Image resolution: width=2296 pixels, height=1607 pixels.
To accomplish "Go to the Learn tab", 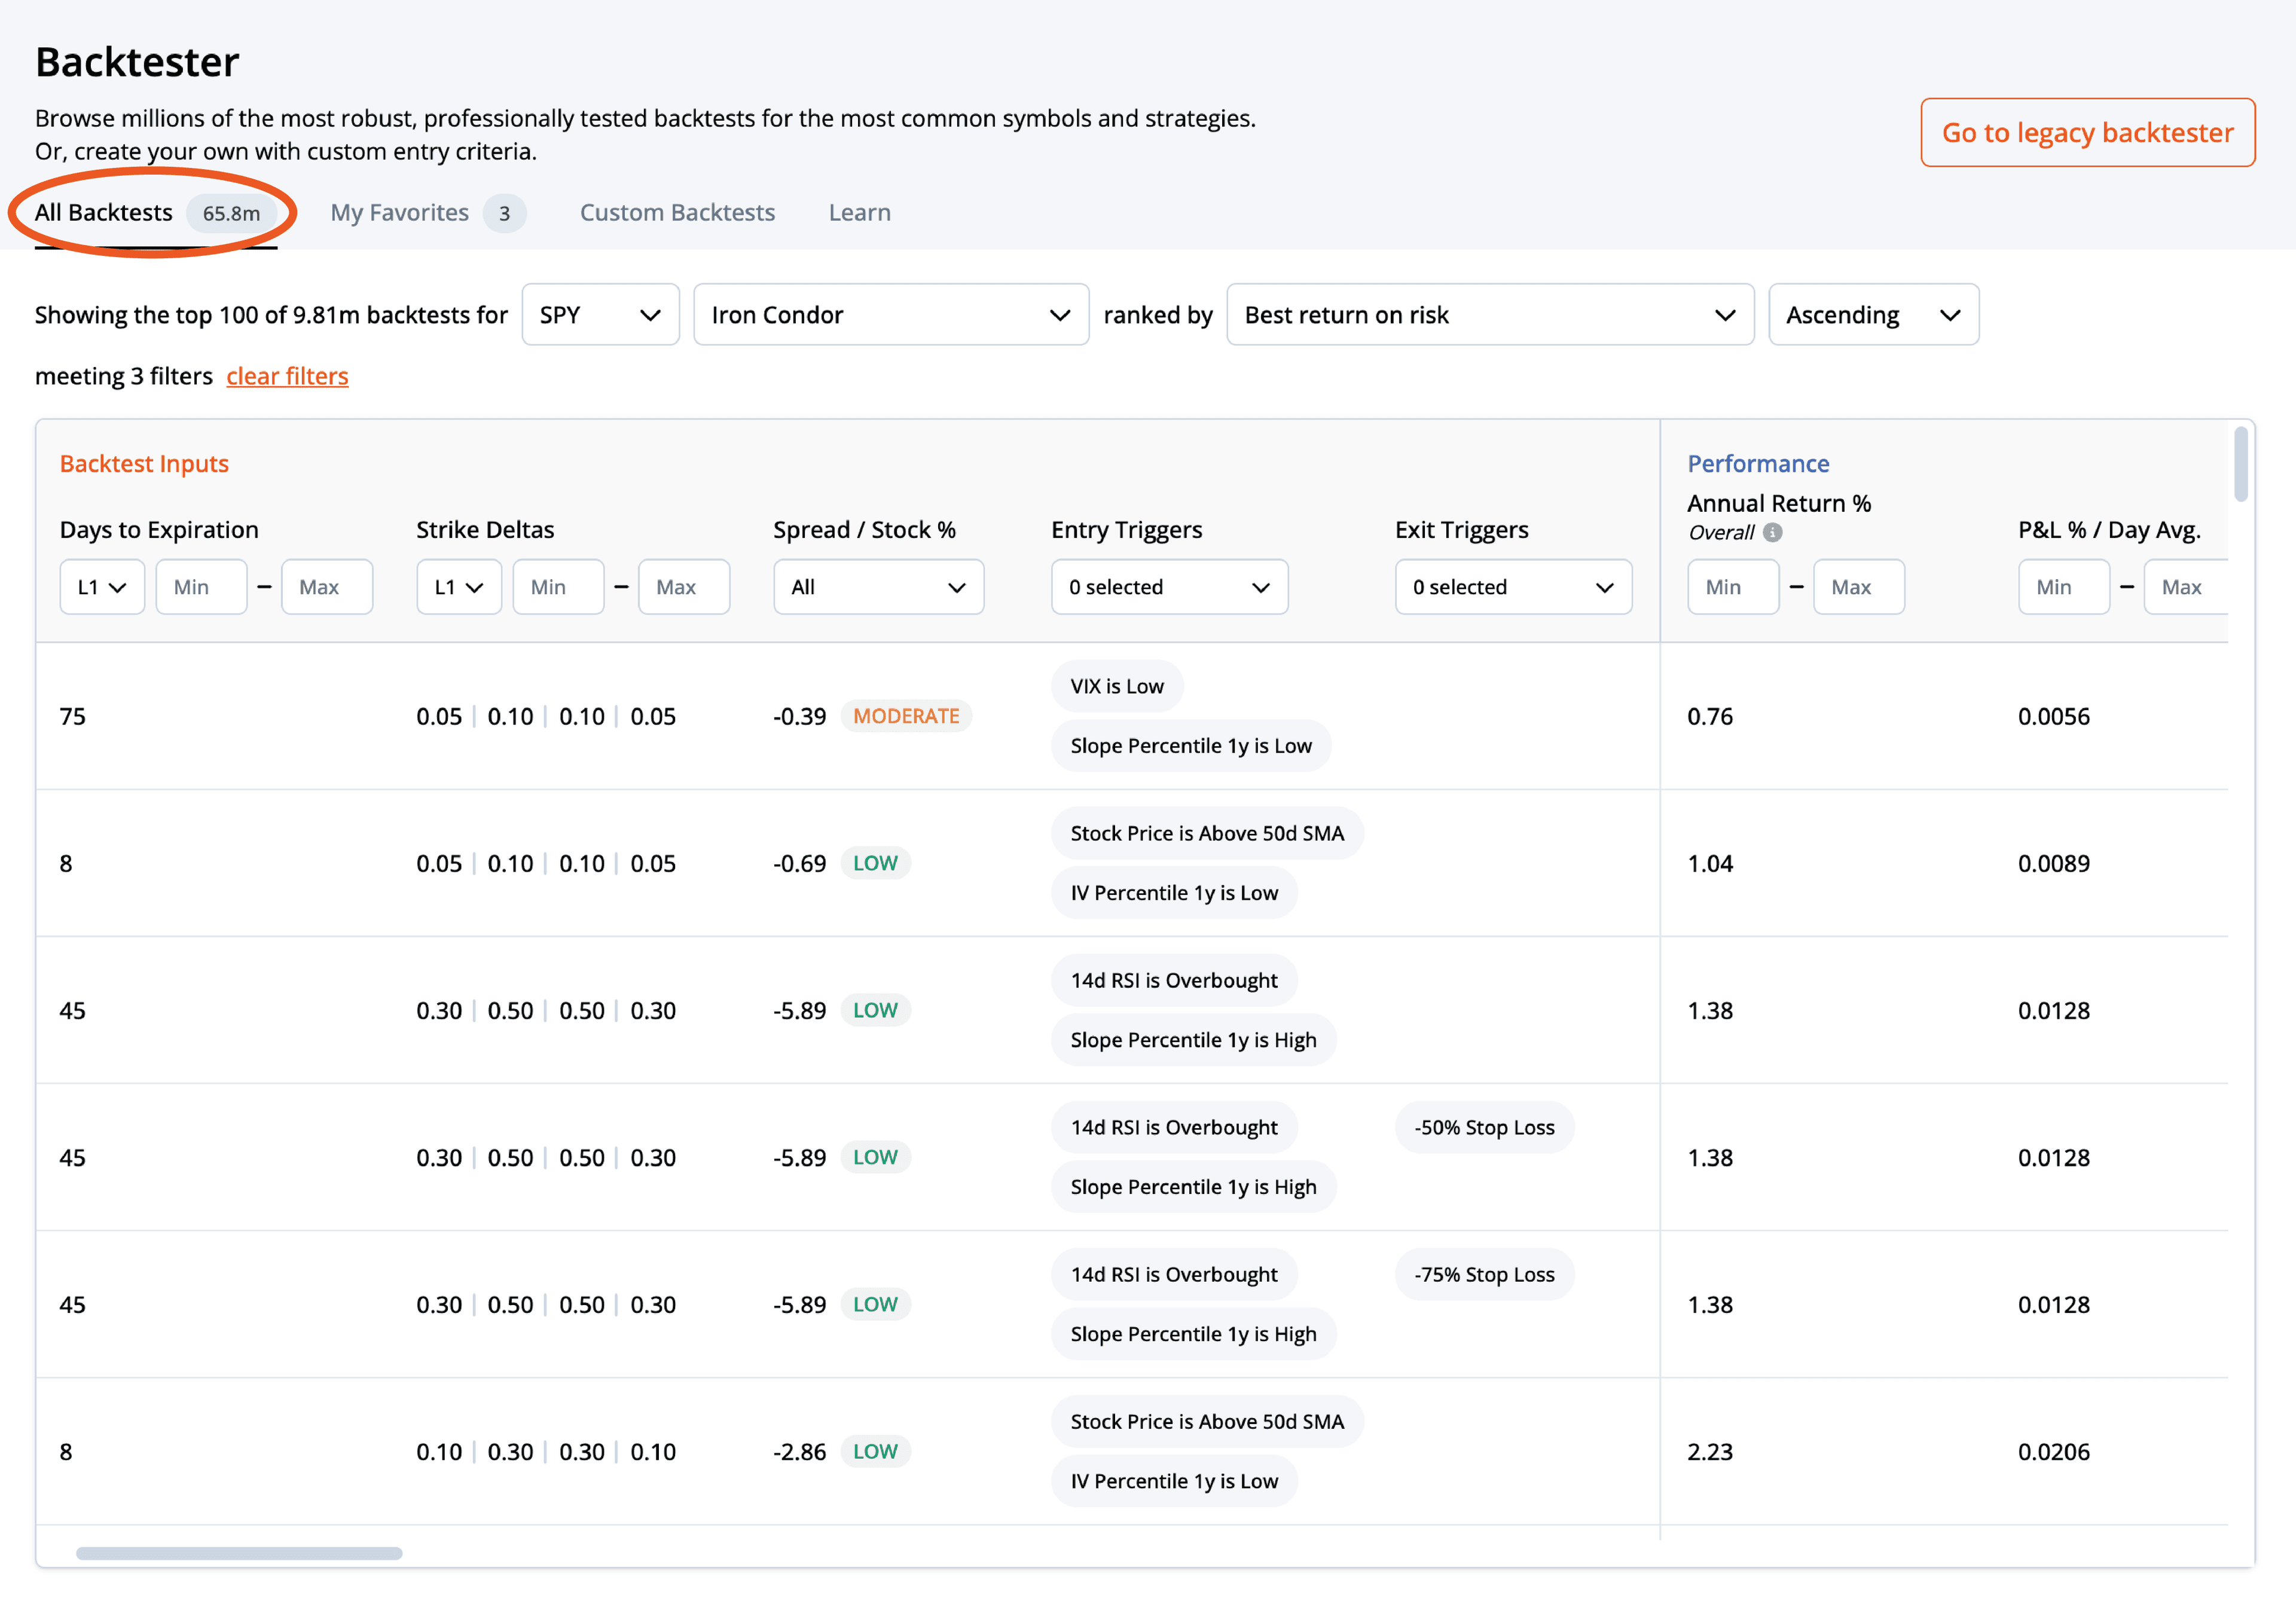I will point(859,213).
